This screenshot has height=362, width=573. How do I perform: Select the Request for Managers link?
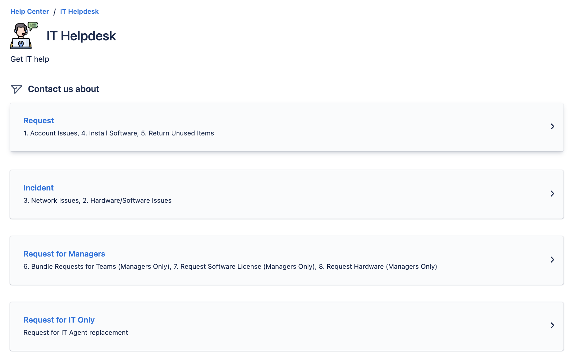pos(64,254)
